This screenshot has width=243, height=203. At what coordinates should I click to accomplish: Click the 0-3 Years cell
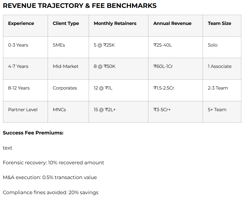(18, 45)
